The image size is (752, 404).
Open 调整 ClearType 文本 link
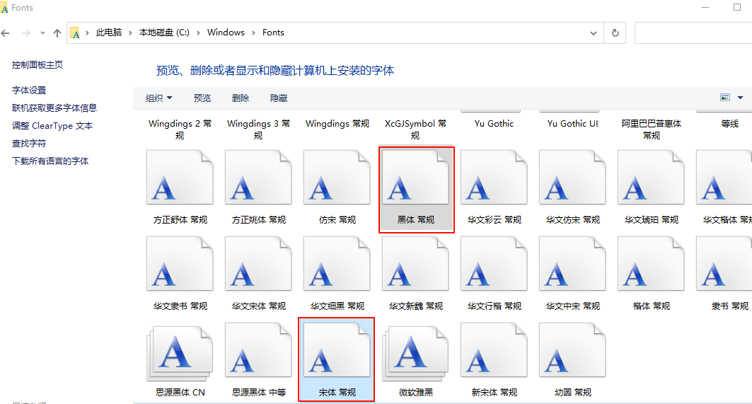click(x=52, y=126)
